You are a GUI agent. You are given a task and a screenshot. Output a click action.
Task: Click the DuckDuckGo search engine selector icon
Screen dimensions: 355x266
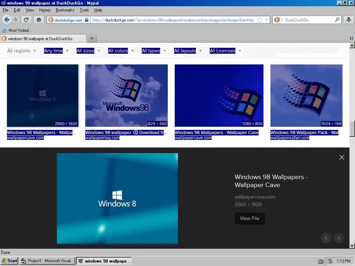(x=278, y=20)
